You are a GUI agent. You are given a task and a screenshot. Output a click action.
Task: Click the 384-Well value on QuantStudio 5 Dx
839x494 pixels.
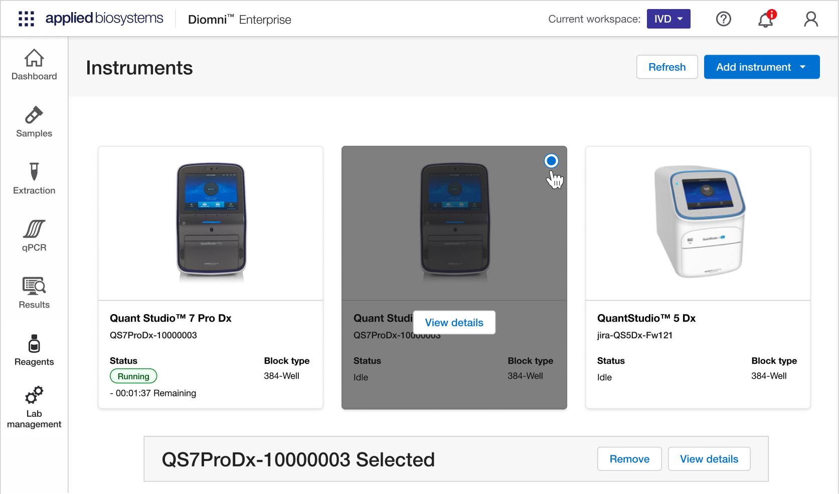click(x=769, y=376)
